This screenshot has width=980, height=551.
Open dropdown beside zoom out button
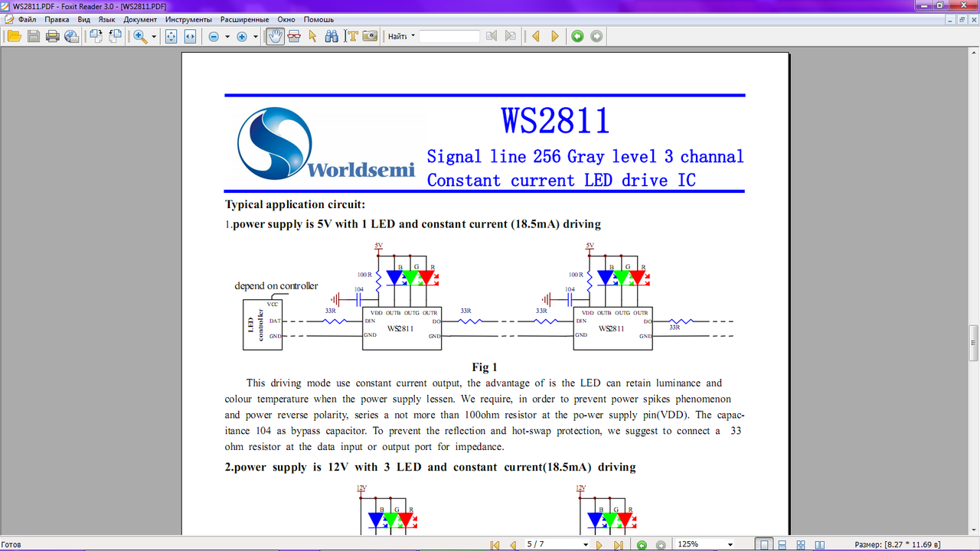227,37
